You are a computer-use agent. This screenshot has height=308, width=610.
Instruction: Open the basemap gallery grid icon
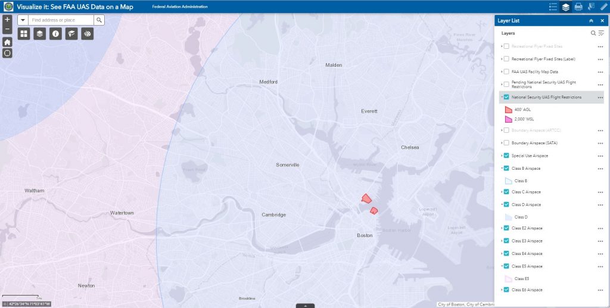pos(24,34)
